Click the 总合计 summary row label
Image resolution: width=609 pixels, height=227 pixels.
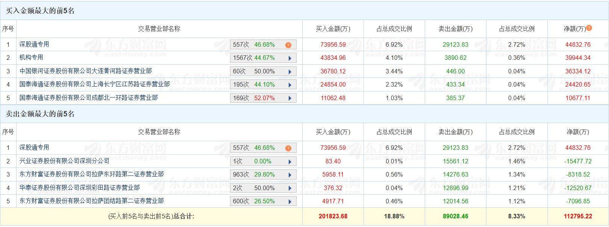[151, 216]
